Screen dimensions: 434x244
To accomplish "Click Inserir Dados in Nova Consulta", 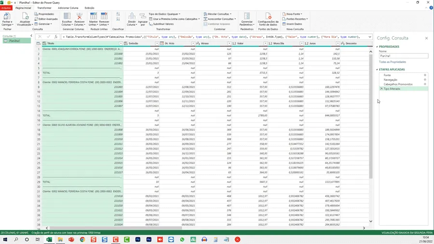I will tap(292, 24).
